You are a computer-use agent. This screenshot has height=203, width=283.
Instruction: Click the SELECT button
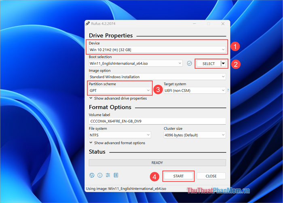point(209,63)
